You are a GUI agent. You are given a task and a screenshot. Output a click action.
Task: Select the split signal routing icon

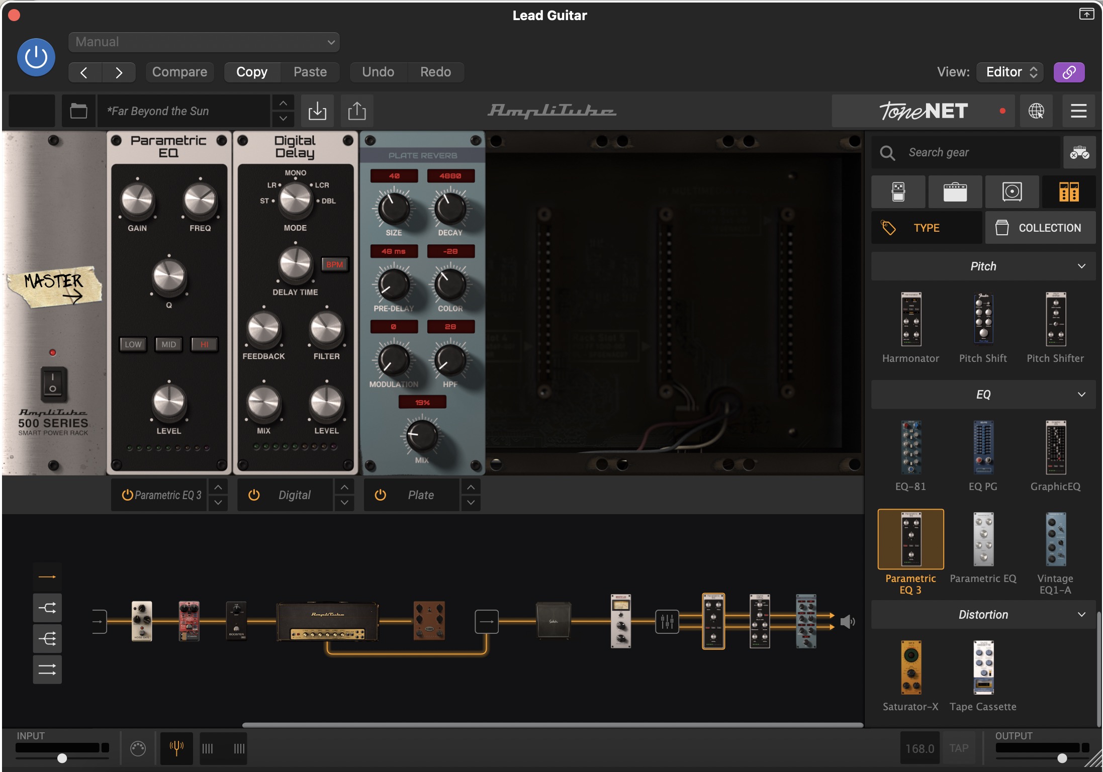(x=47, y=608)
